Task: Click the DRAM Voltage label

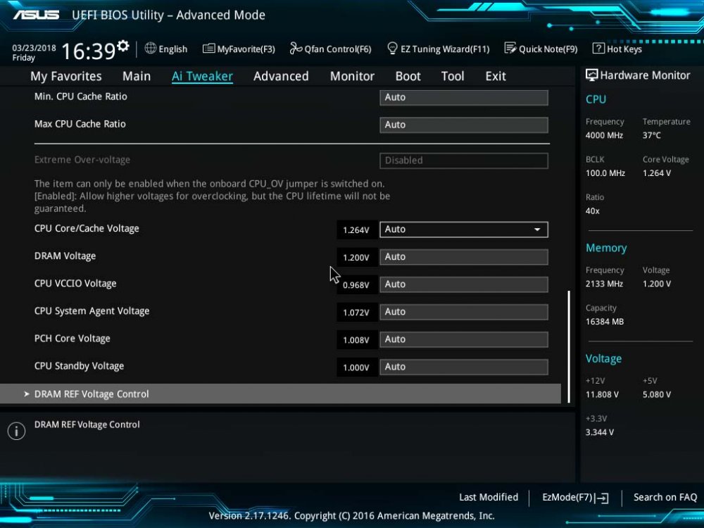Action: pos(65,256)
